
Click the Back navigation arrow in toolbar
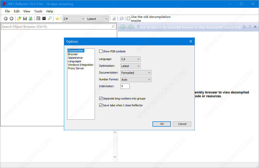6,19
